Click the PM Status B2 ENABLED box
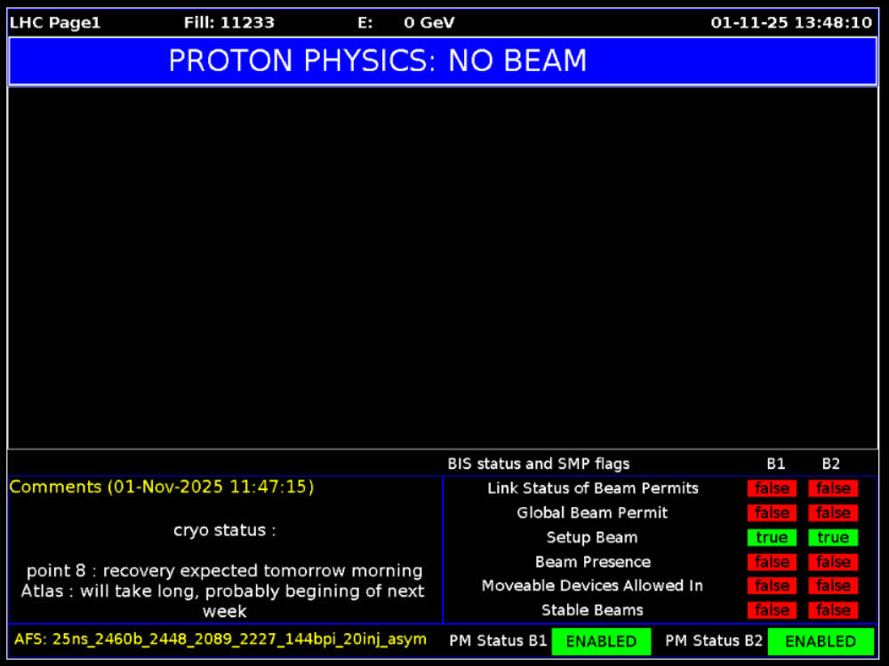Screen dimensions: 889x666 (821, 641)
